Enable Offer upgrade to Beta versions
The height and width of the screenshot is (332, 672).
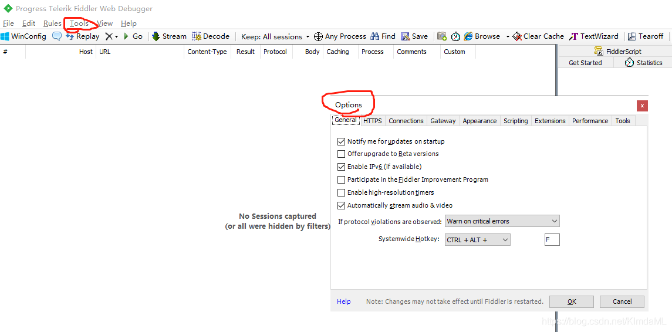tap(341, 154)
